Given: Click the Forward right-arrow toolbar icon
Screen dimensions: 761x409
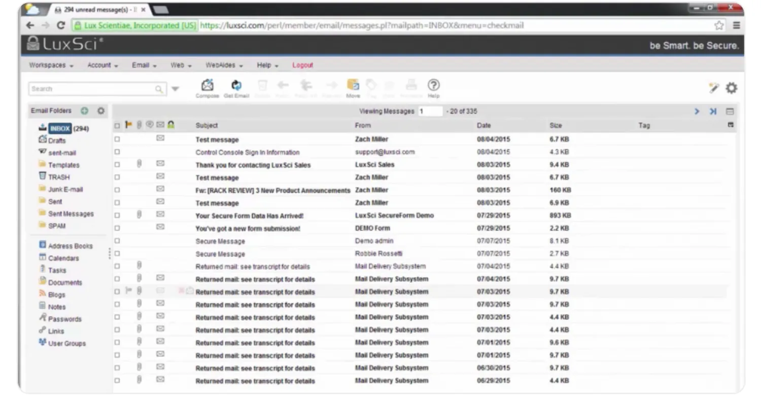Looking at the screenshot, I should (x=331, y=85).
